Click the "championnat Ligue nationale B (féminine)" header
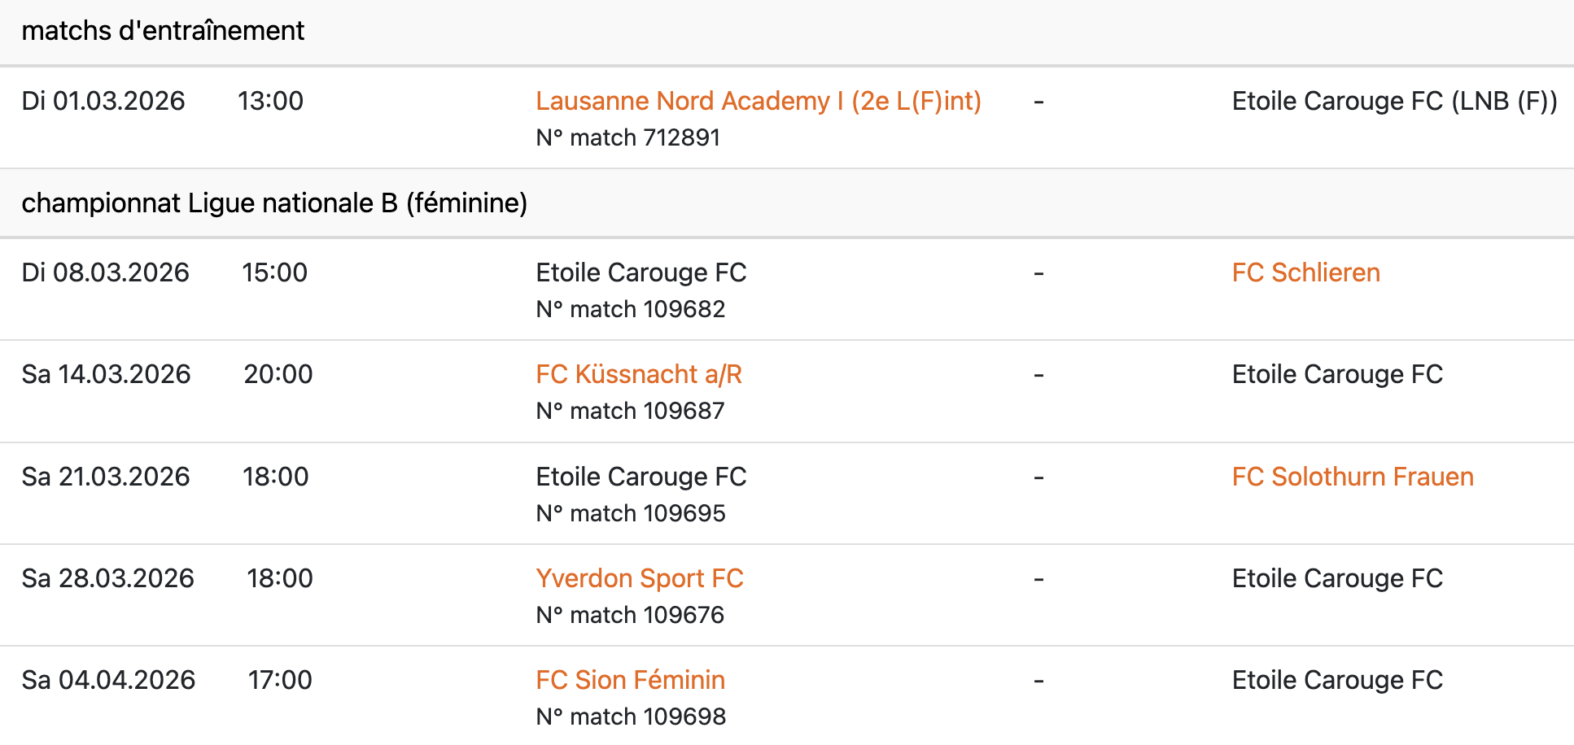 [274, 203]
